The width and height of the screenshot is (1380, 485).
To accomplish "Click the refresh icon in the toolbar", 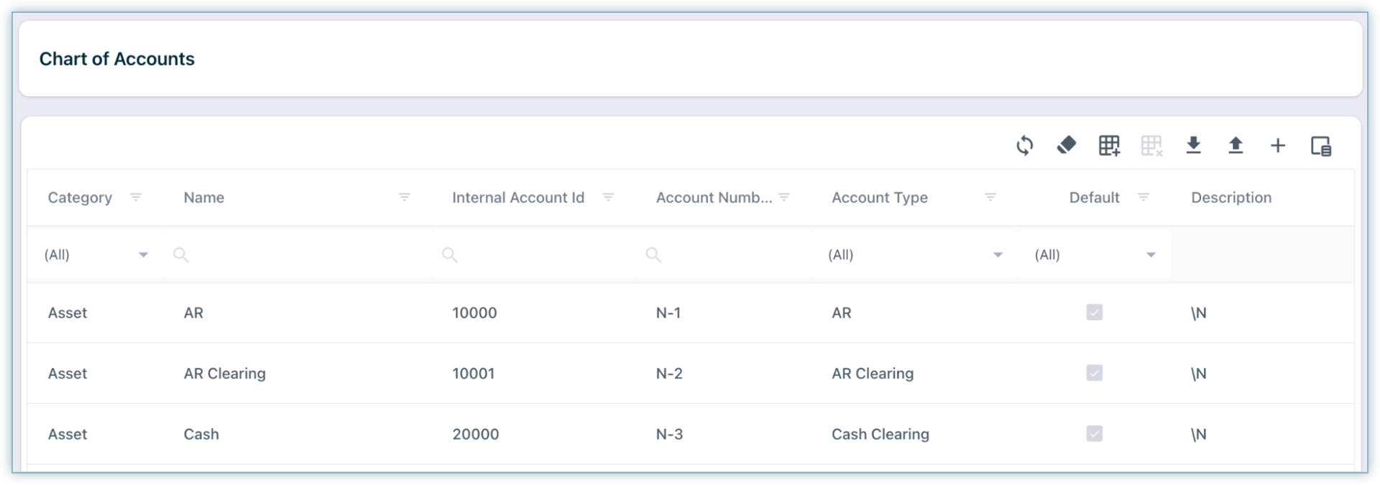I will point(1024,146).
